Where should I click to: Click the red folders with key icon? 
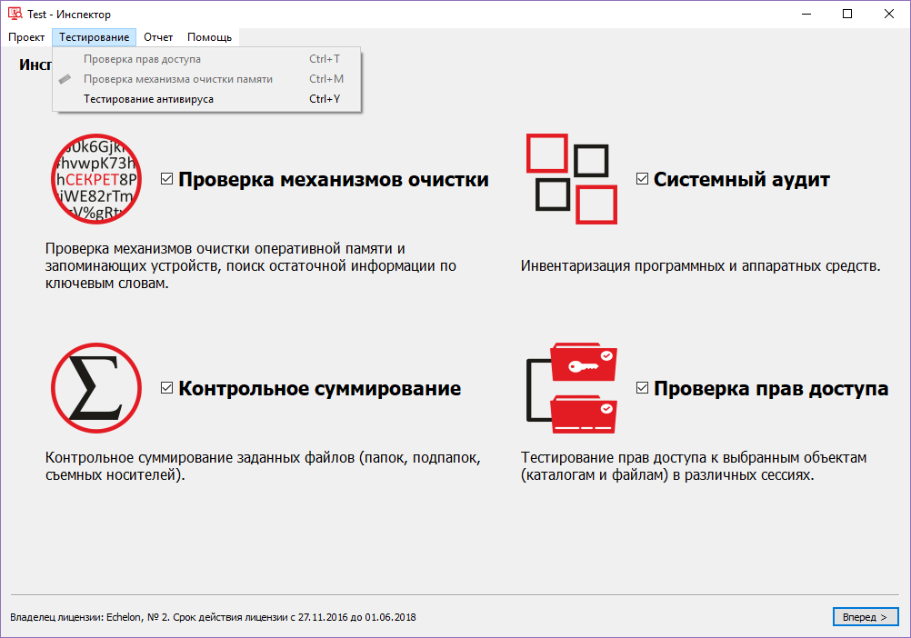[570, 388]
